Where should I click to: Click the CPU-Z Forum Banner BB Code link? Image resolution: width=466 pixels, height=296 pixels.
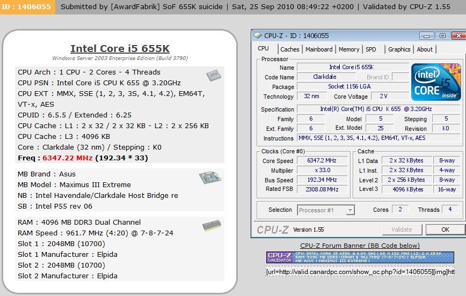click(x=360, y=246)
